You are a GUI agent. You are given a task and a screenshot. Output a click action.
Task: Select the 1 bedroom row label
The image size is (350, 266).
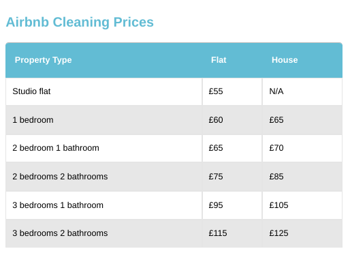point(33,120)
